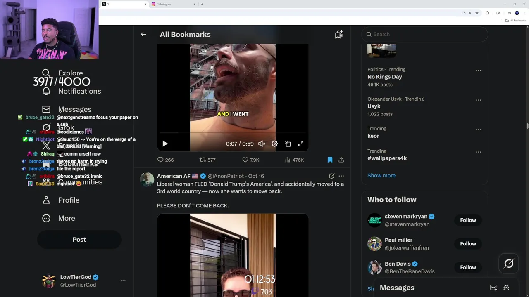Open options for No Kings Day trend
The height and width of the screenshot is (297, 529).
point(479,70)
